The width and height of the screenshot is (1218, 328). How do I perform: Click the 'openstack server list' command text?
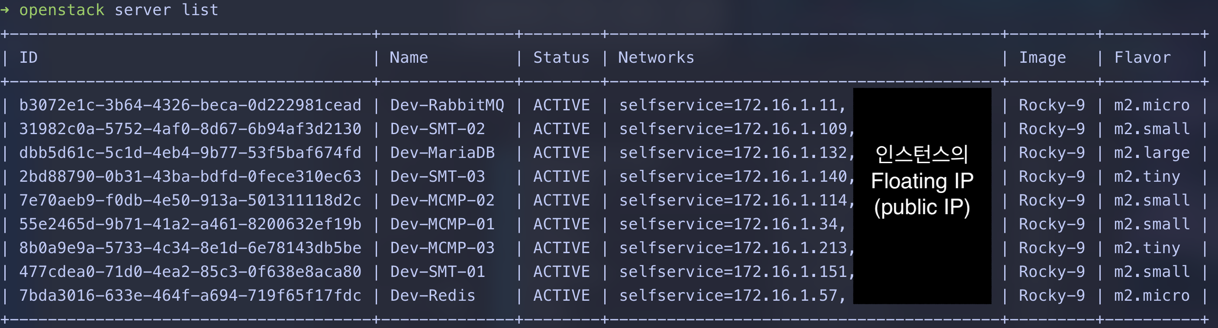[x=119, y=10]
